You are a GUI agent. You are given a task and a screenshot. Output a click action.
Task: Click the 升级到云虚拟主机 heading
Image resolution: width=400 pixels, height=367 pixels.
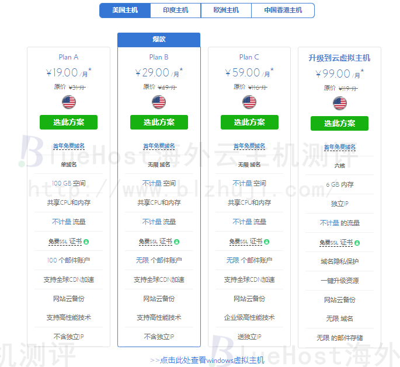(x=339, y=58)
